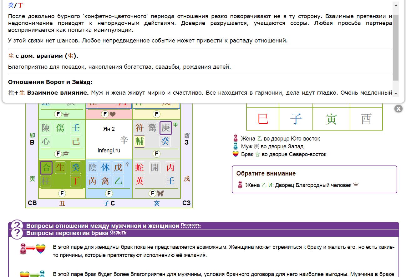
Task: Show the relationship questions section via Показать
Action: [x=190, y=225]
